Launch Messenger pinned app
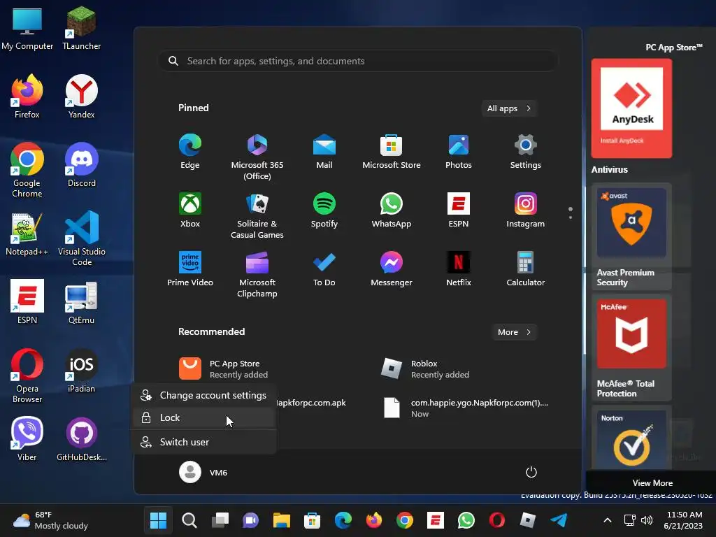The image size is (716, 537). click(392, 268)
